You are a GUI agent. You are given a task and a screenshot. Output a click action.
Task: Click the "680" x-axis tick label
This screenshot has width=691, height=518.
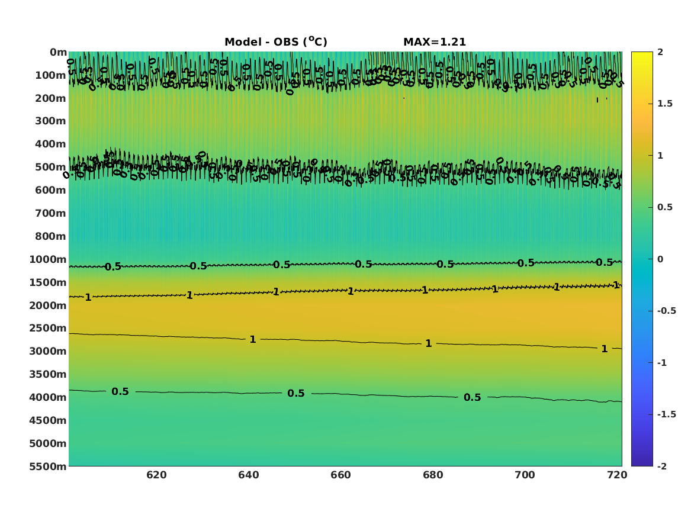(433, 475)
